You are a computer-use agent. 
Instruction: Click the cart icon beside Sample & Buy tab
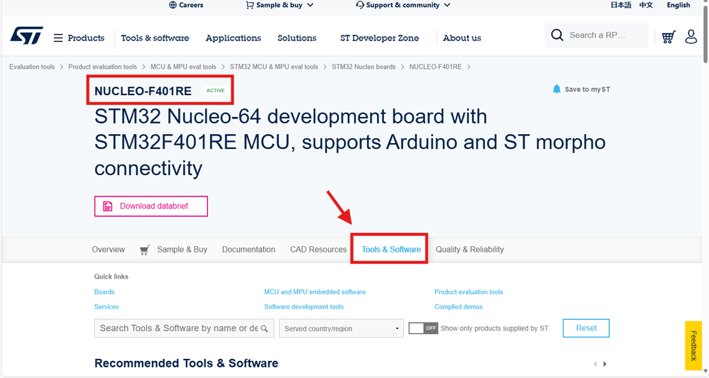coord(145,250)
